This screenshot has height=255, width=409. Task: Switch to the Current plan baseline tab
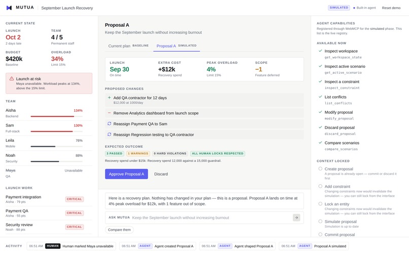click(x=128, y=46)
